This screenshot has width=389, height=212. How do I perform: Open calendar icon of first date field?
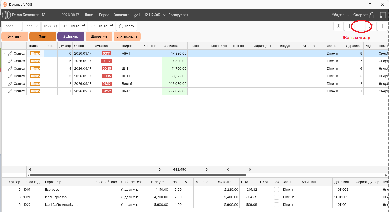tap(84, 26)
